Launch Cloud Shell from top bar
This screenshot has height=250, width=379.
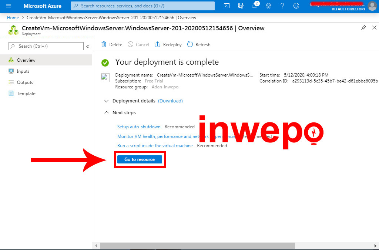(x=227, y=6)
